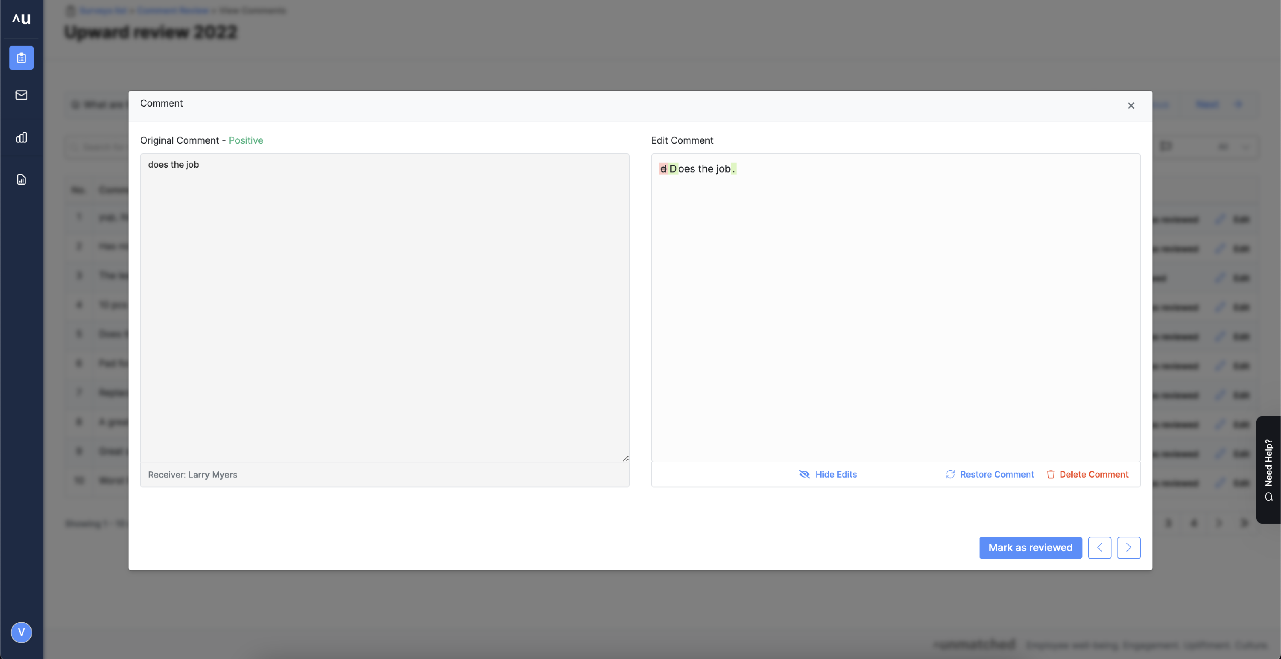Click the struck-through deleted letter d
This screenshot has width=1281, height=659.
[x=663, y=169]
